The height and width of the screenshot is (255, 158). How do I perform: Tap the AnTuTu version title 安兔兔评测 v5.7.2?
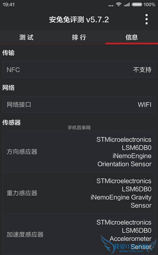(x=79, y=20)
